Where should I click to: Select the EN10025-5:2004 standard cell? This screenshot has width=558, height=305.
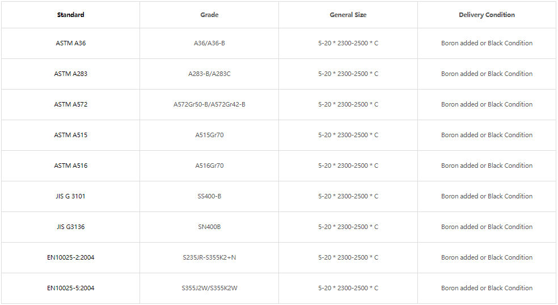[x=70, y=288]
